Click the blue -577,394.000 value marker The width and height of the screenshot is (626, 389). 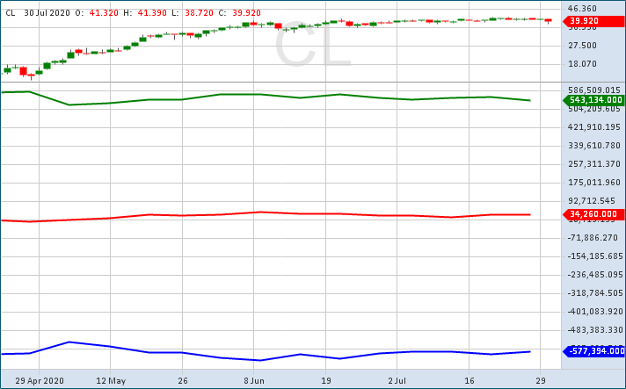tap(593, 351)
